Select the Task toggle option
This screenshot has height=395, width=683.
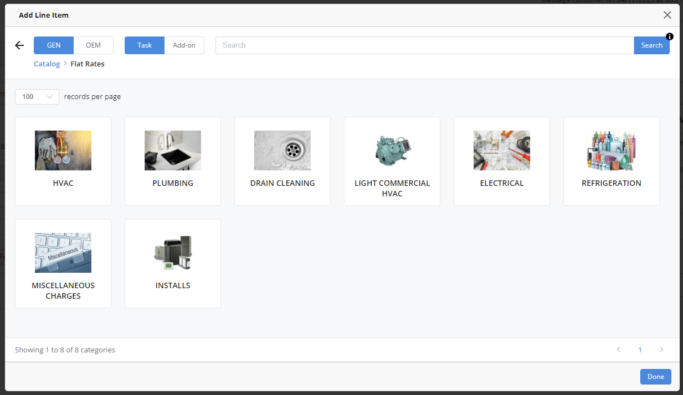click(x=145, y=45)
